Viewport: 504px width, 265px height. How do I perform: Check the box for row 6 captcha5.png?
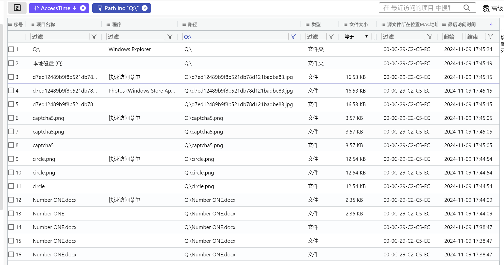(x=11, y=118)
